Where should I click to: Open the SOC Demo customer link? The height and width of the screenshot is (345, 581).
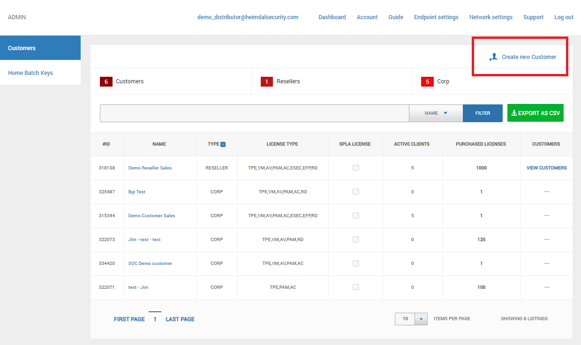coord(150,263)
